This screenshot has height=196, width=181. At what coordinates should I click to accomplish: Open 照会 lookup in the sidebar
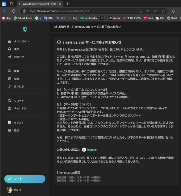(13, 79)
